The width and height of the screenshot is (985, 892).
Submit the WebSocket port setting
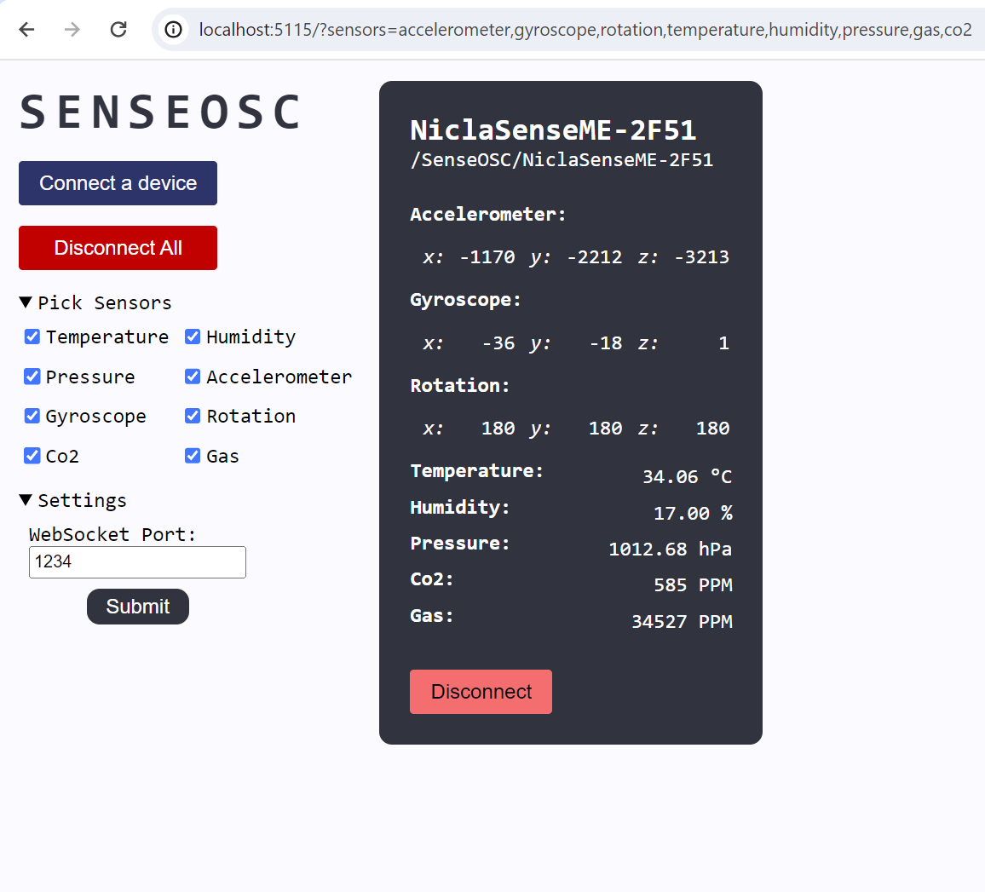pyautogui.click(x=137, y=606)
